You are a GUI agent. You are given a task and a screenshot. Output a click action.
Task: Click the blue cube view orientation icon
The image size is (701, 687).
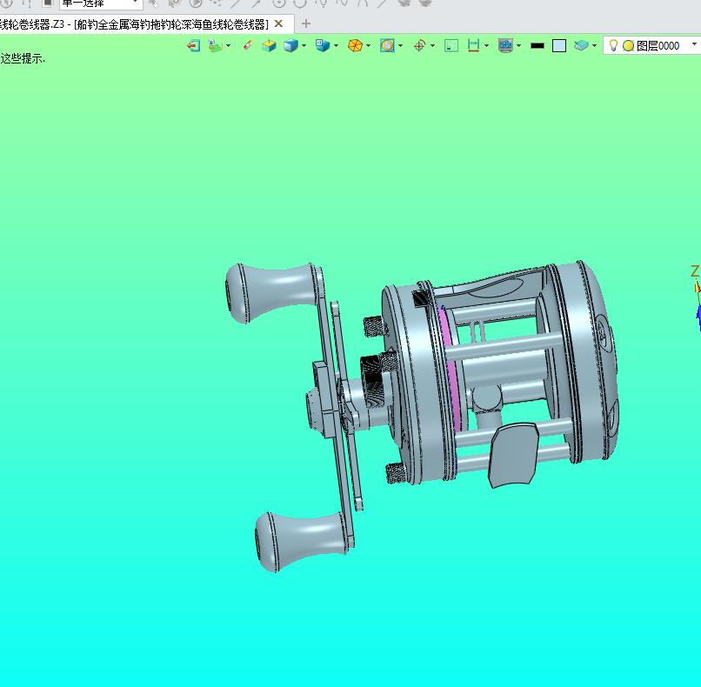tap(323, 45)
